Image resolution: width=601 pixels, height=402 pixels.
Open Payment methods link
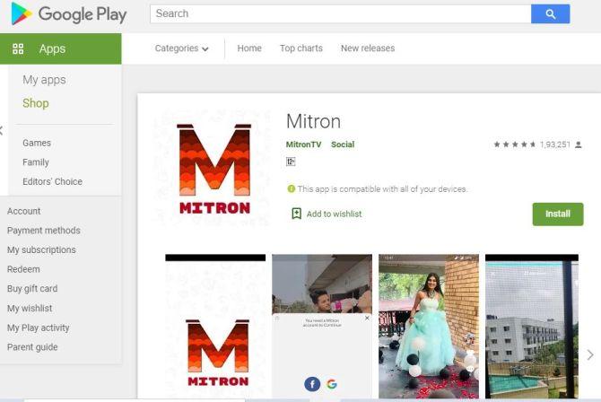[x=44, y=230]
